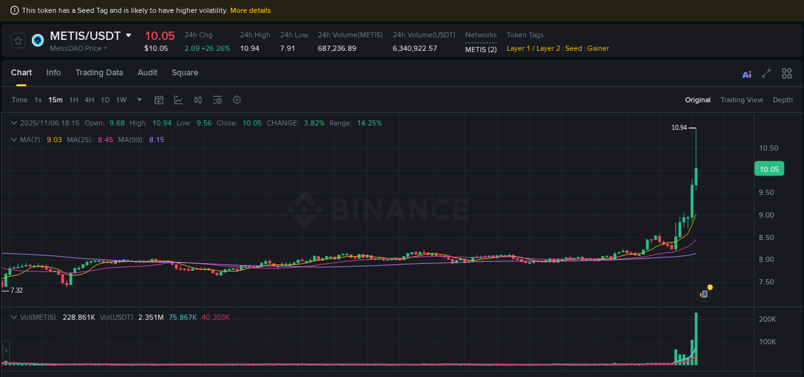Open the hexagon chart settings icon
Screen dimensions: 804x377
[x=237, y=100]
